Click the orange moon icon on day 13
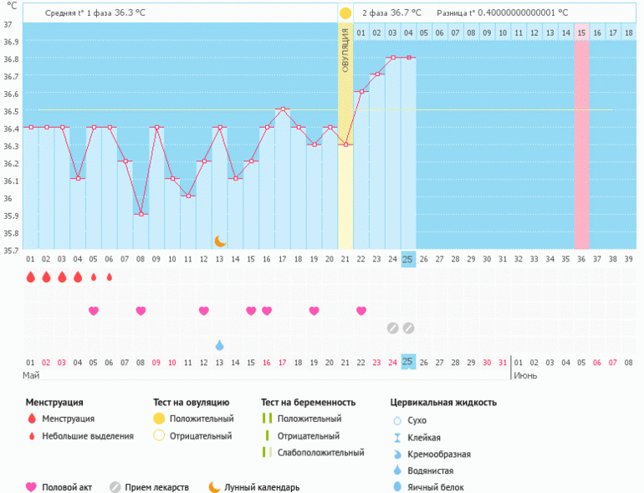Viewport: 644px width, 493px height. [x=220, y=241]
